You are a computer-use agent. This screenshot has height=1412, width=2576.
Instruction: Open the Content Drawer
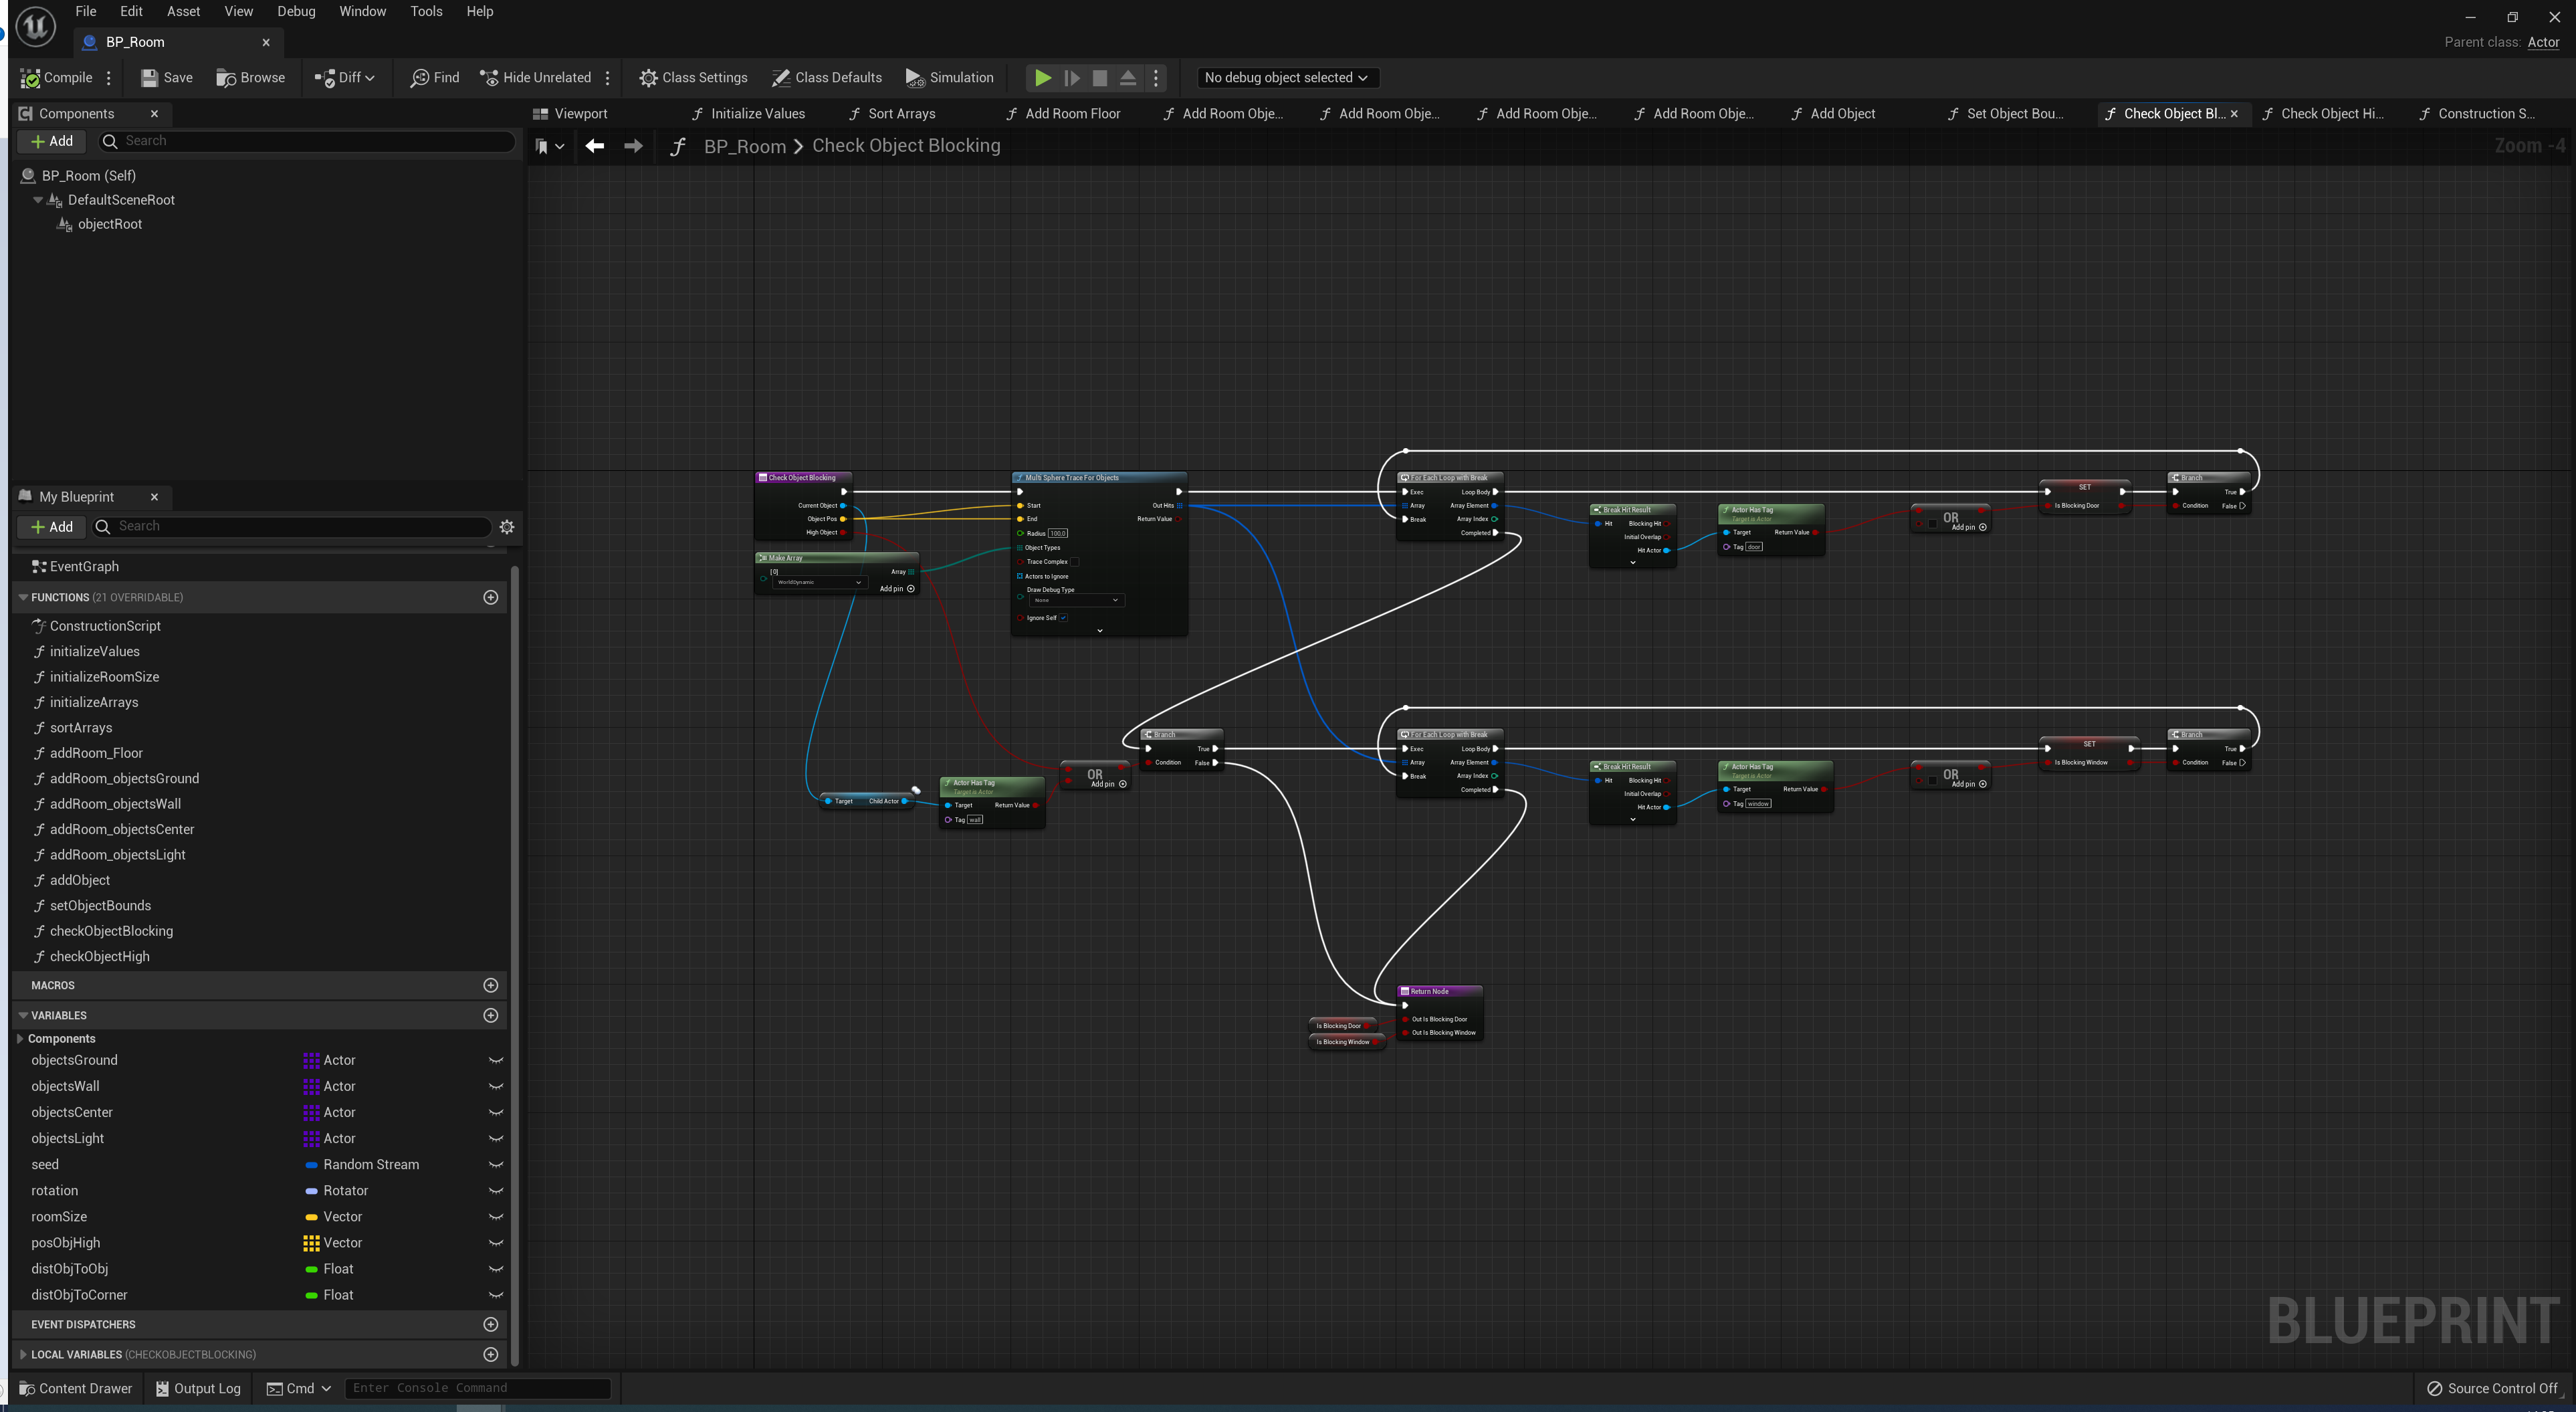point(76,1389)
